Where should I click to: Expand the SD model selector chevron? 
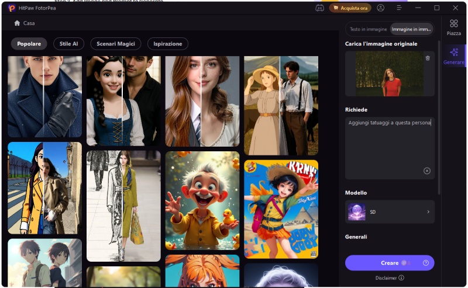click(428, 212)
